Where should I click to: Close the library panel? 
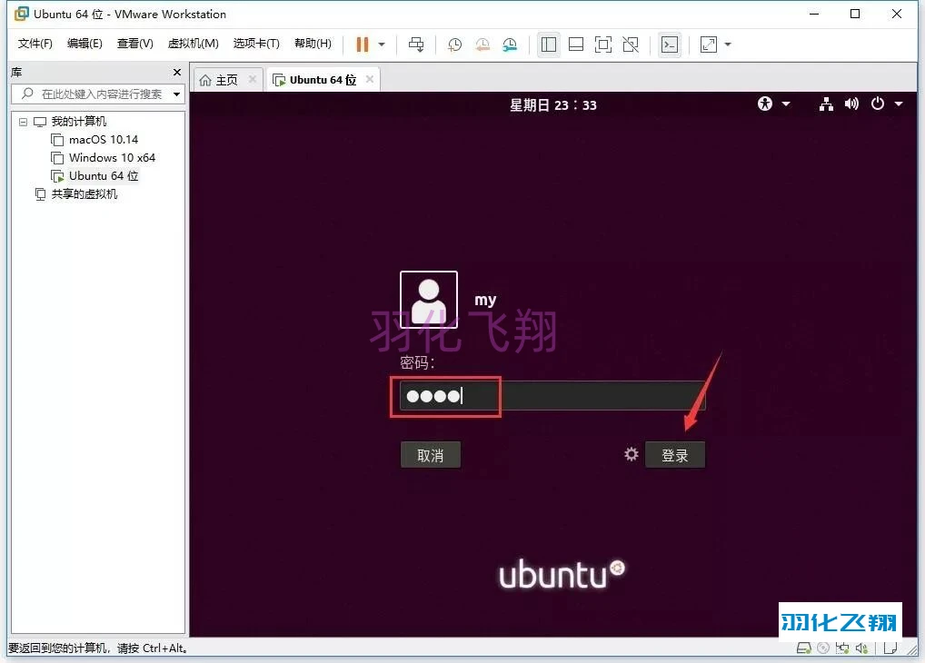pyautogui.click(x=177, y=72)
